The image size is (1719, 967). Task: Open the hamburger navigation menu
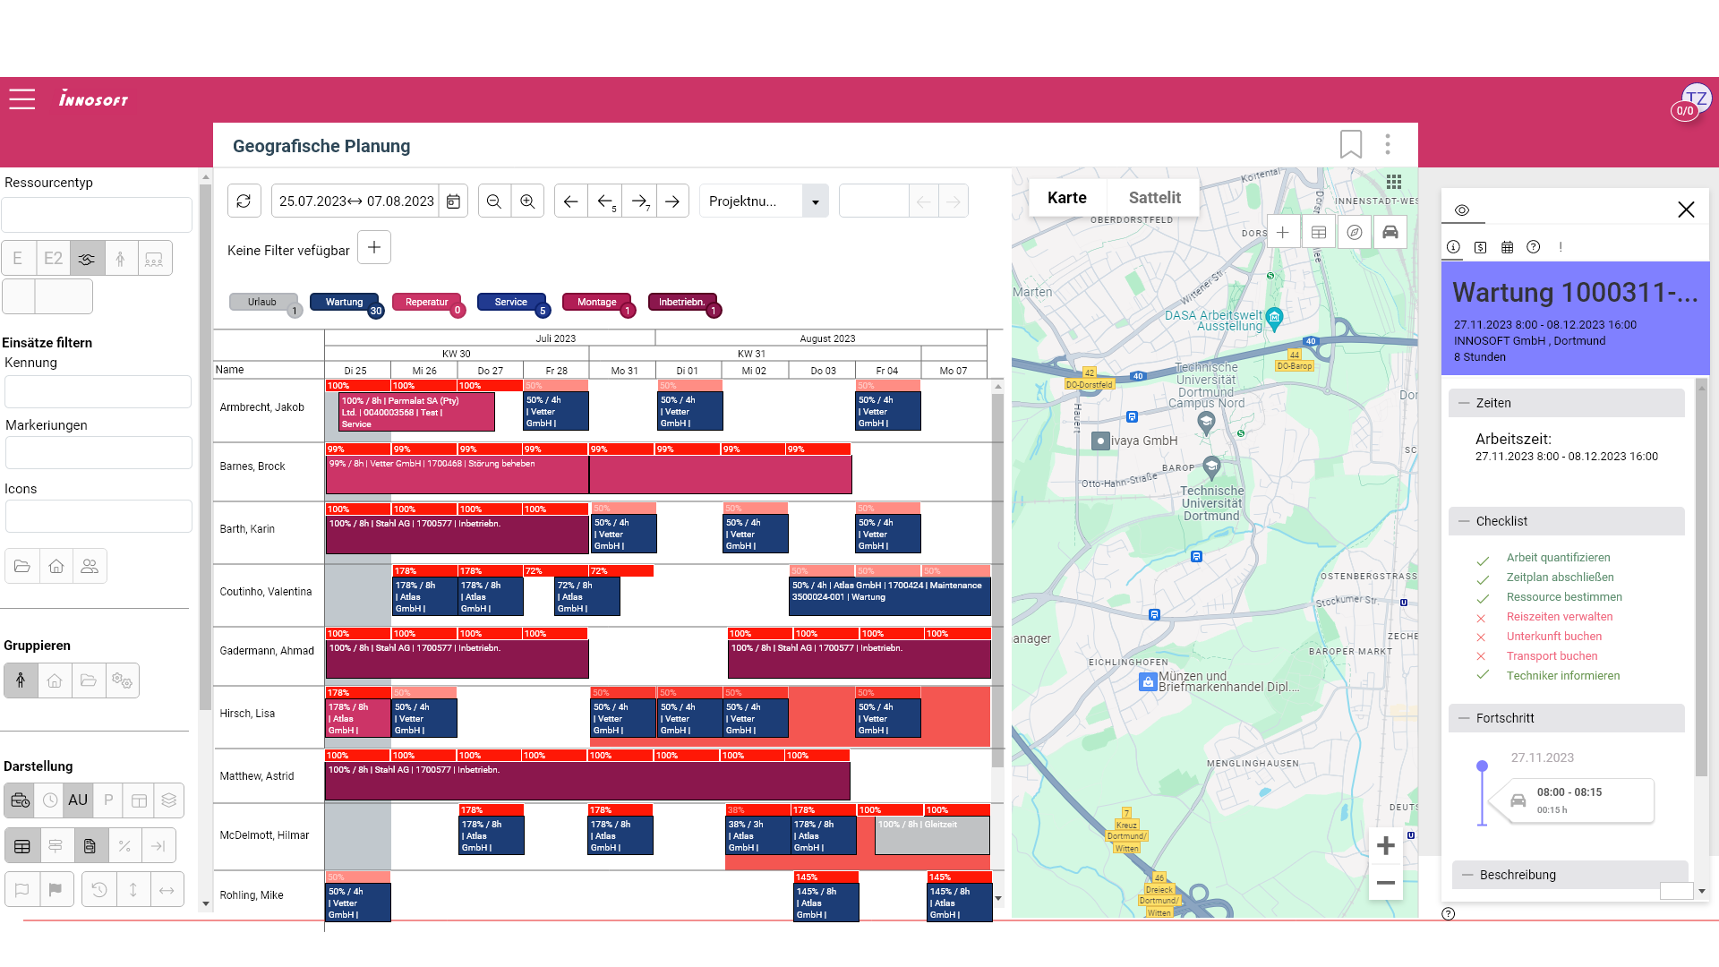point(21,99)
